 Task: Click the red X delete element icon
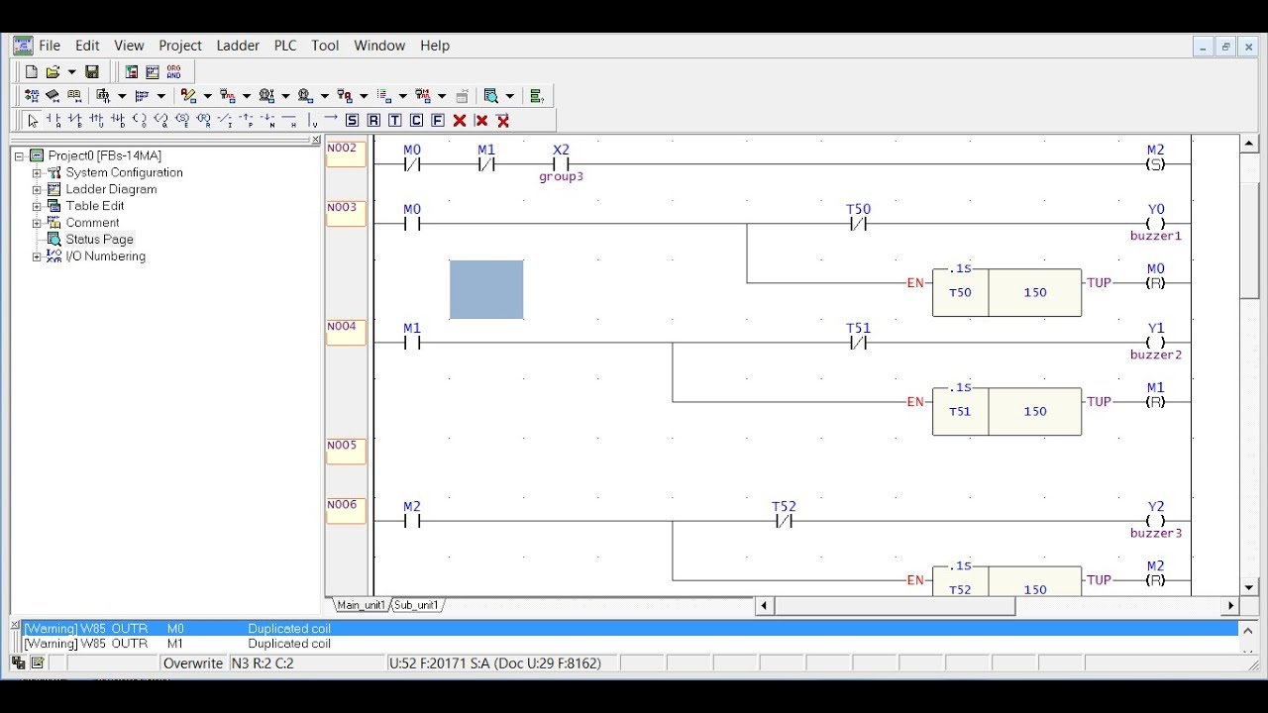point(460,121)
